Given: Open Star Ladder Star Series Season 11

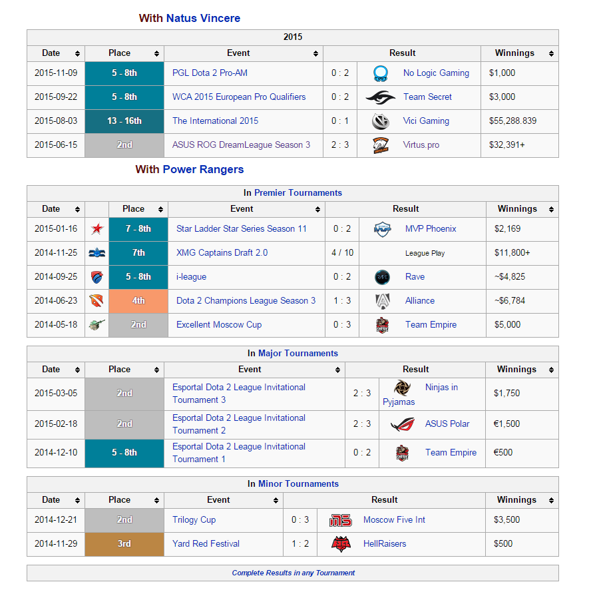Looking at the screenshot, I should (x=242, y=229).
